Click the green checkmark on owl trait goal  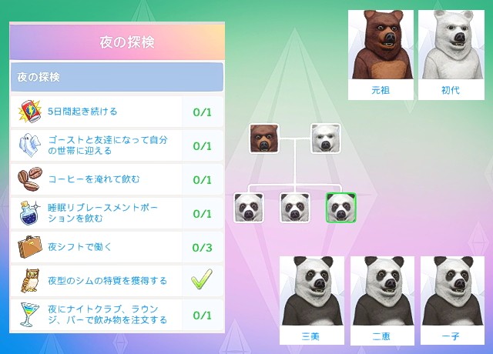[x=202, y=279]
